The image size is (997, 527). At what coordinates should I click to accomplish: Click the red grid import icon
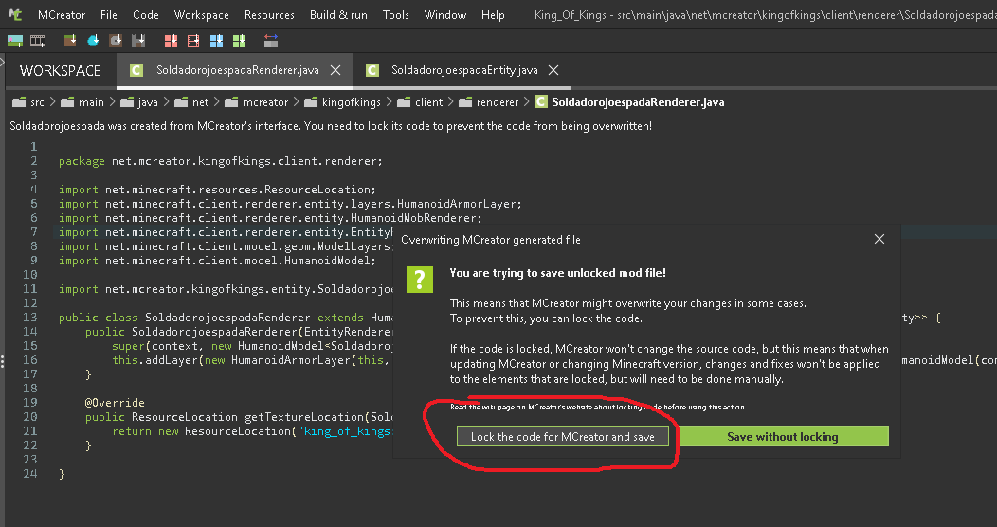point(171,42)
